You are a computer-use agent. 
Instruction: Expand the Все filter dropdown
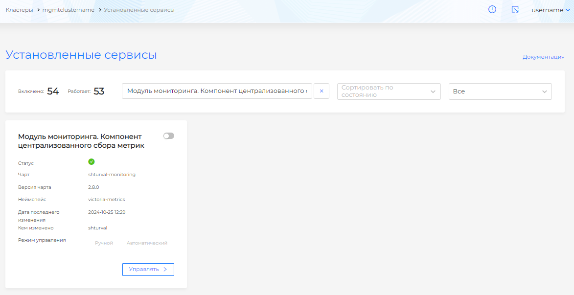coord(500,91)
